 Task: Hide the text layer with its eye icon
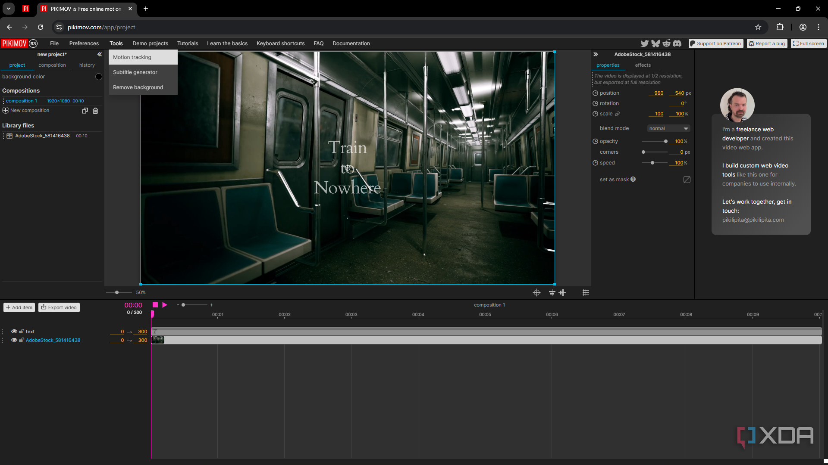(14, 332)
